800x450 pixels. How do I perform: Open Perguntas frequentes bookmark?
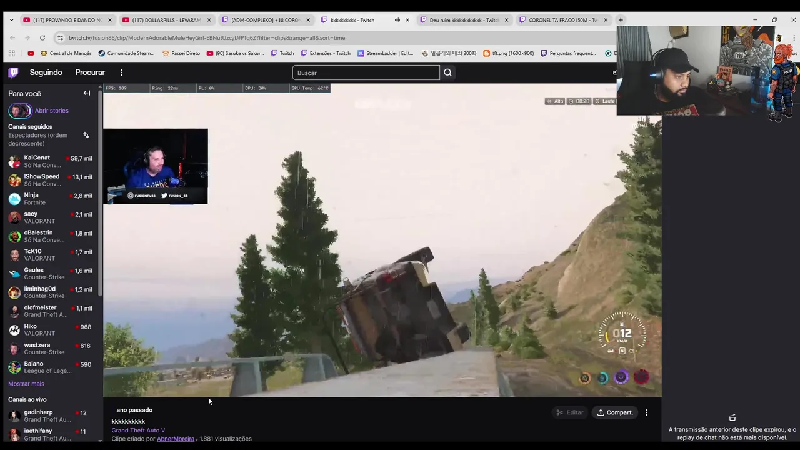click(x=567, y=53)
